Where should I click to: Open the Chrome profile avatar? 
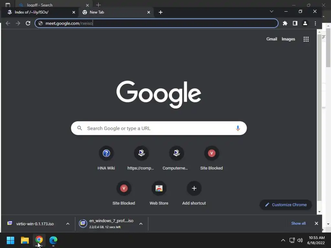click(x=305, y=23)
